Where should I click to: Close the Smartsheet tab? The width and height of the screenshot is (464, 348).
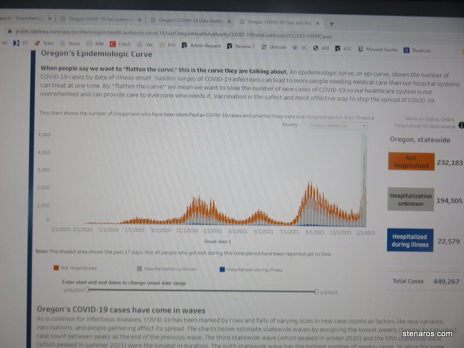tap(50, 19)
